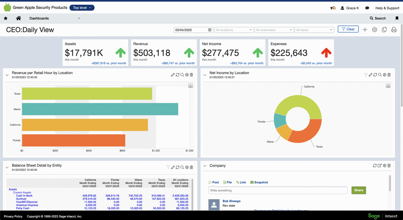Image resolution: width=403 pixels, height=220 pixels.
Task: Open the date picker calendar icon
Action: click(x=210, y=30)
